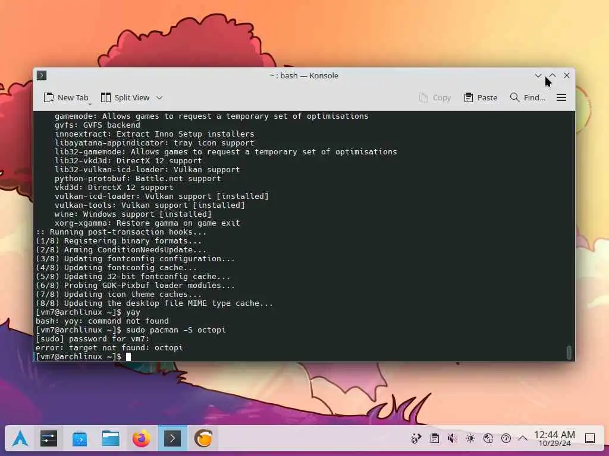
Task: Click the muted volume tray icon
Action: pyautogui.click(x=452, y=439)
